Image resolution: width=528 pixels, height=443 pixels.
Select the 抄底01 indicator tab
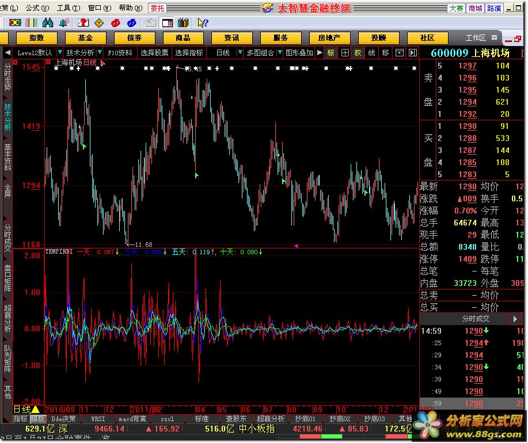click(x=305, y=419)
